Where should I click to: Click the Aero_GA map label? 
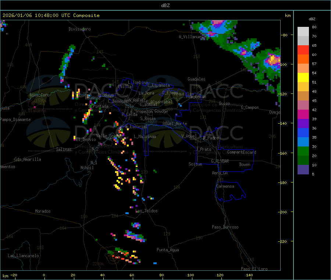pos(220,173)
